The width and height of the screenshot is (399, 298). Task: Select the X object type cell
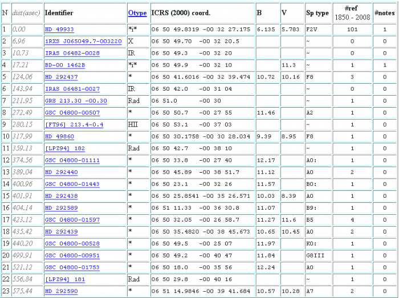pyautogui.click(x=131, y=41)
